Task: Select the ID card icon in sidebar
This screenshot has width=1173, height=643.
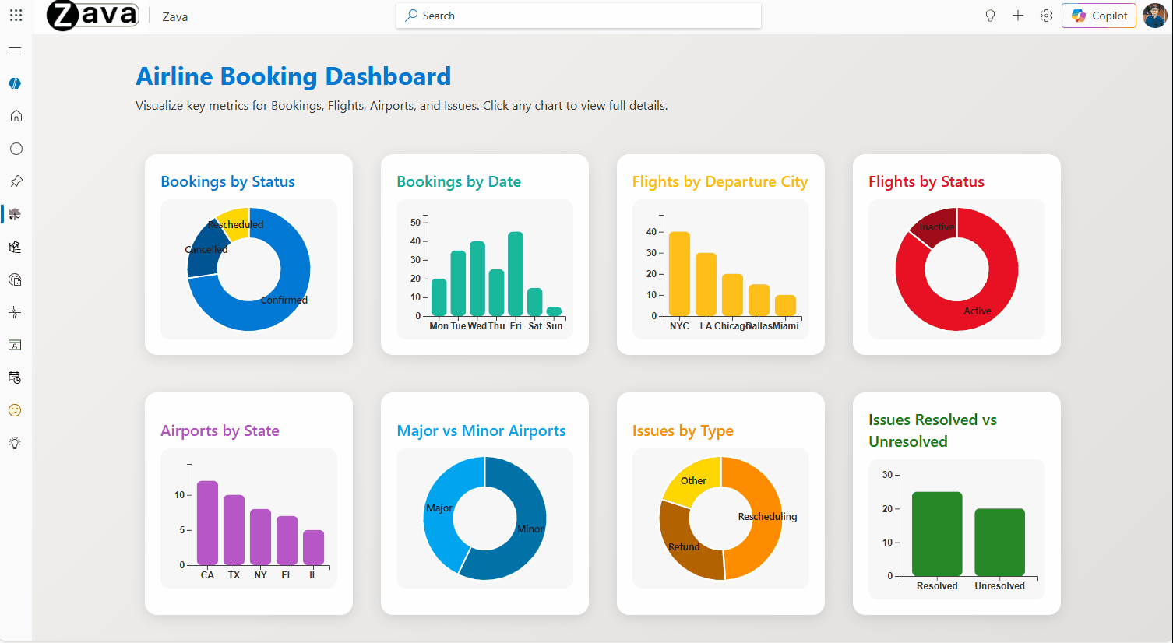Action: coord(15,345)
